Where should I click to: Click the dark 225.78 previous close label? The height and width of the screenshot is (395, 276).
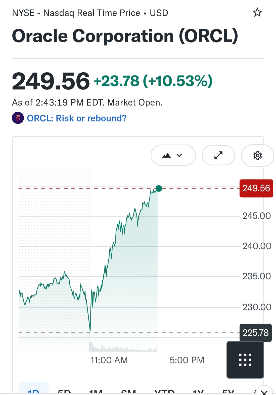click(x=255, y=333)
